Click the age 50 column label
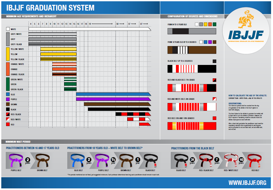 (118, 24)
